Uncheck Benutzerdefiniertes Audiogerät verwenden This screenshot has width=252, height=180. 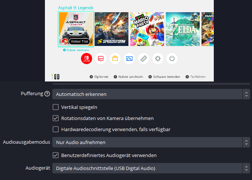[x=56, y=155]
